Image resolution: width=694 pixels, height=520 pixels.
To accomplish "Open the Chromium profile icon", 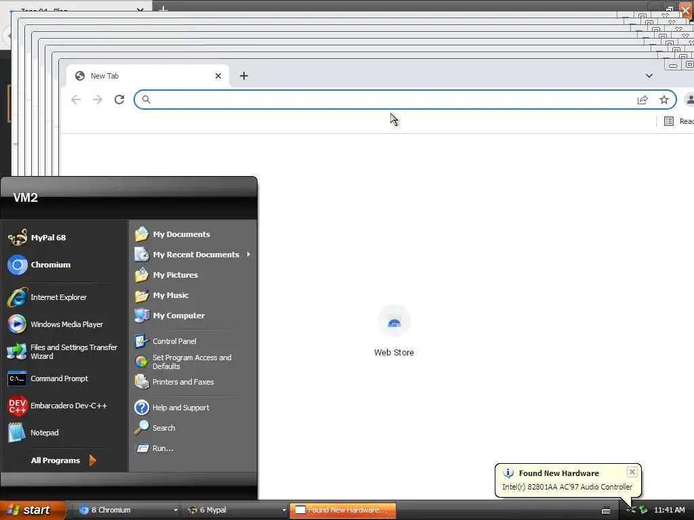I will 689,100.
